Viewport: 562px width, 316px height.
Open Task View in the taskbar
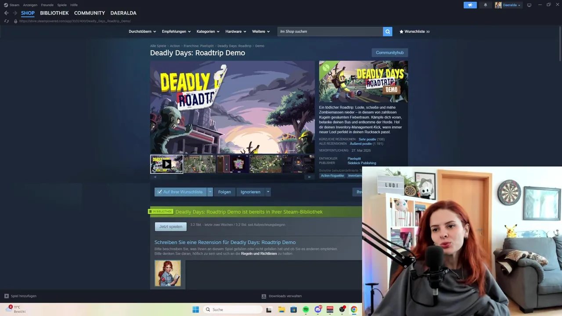[269, 309]
